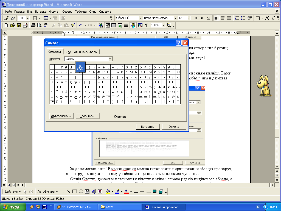The image size is (281, 211).
Task: Open the zoom 100% dropdown
Action: point(164,25)
